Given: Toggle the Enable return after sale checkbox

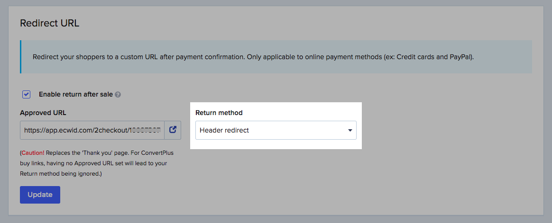Looking at the screenshot, I should pyautogui.click(x=27, y=94).
